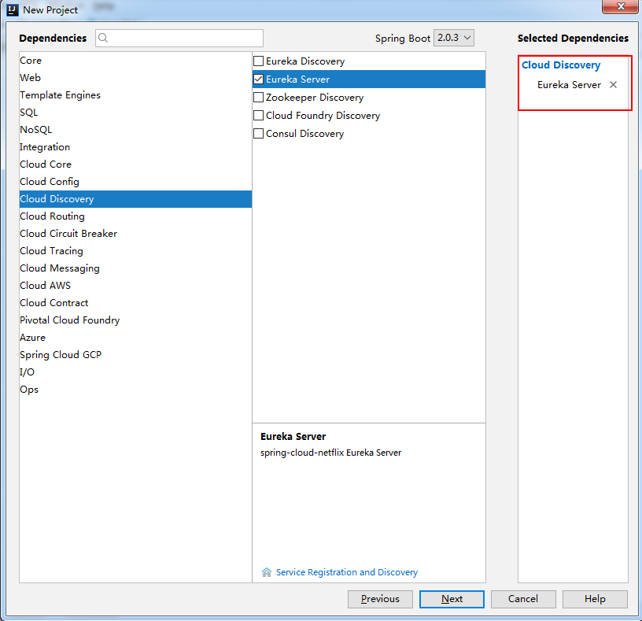The width and height of the screenshot is (642, 621).
Task: Open the Cloud Routing category
Action: tap(135, 216)
